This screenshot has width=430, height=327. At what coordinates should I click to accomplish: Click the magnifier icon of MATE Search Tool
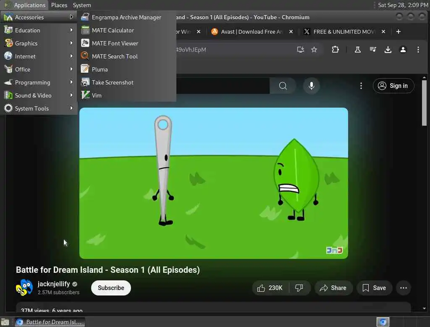[85, 56]
